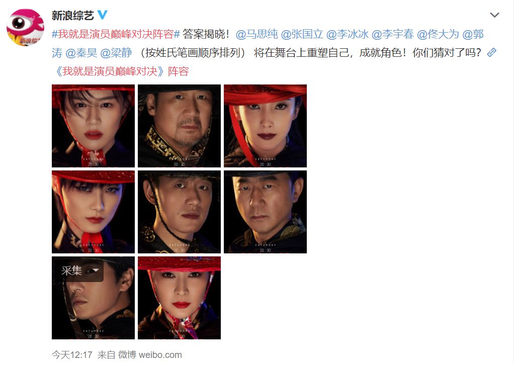Open the post timestamp 今天12:17
Viewport: 514px width, 365px height.
click(x=72, y=354)
